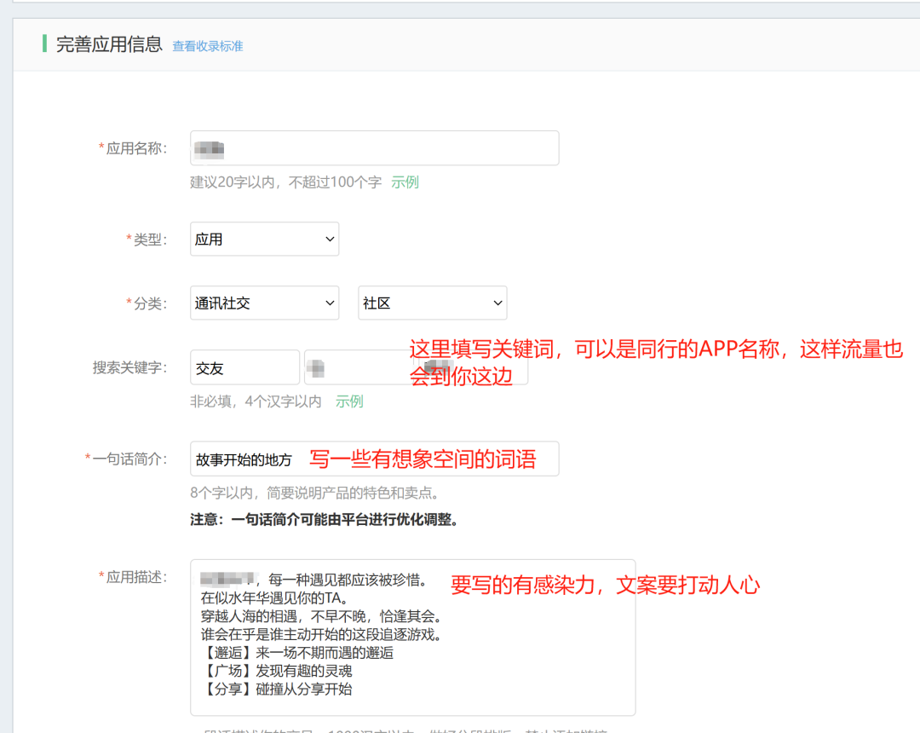Click the second search keyword input box
This screenshot has width=920, height=733.
(x=356, y=366)
